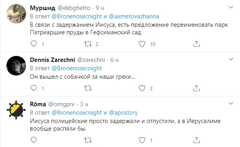Open more options chevron on Муршид's tweet
Screen dimensions: 240x147
pyautogui.click(x=231, y=7)
